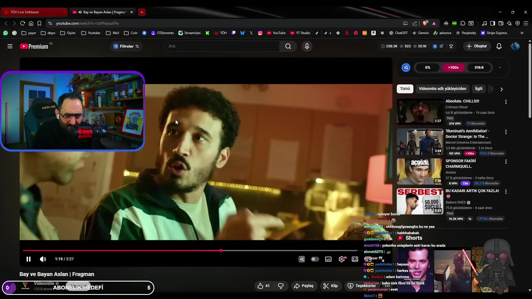532x299 pixels.
Task: Open the ChatGPT bookmark
Action: point(398,33)
